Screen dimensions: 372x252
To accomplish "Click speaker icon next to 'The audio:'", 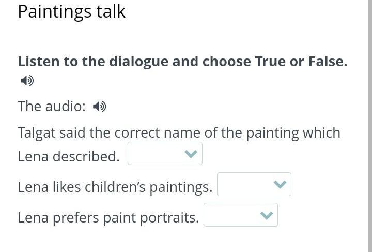I will [x=99, y=107].
